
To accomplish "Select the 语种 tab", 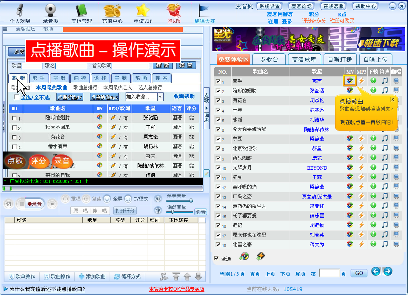I will click(x=100, y=78).
